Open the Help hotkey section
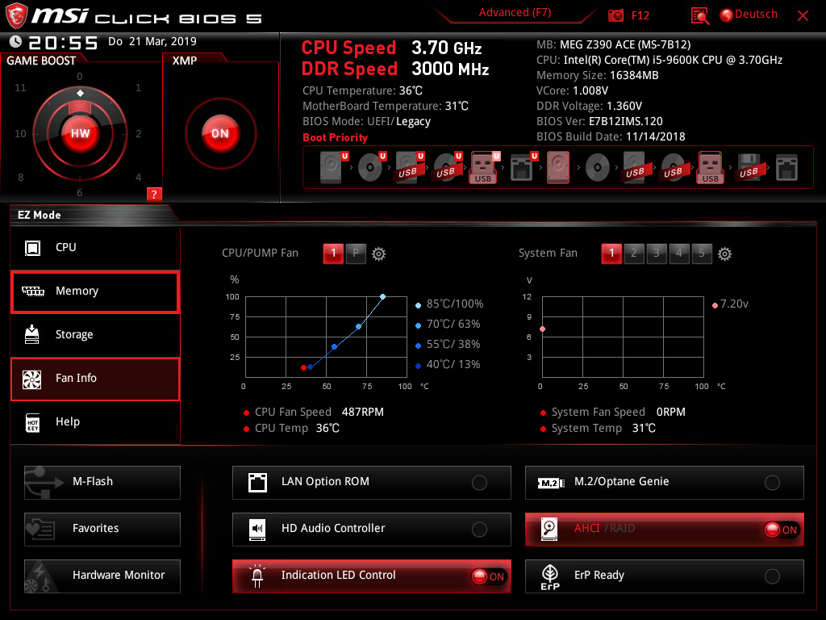This screenshot has width=826, height=620. [95, 422]
